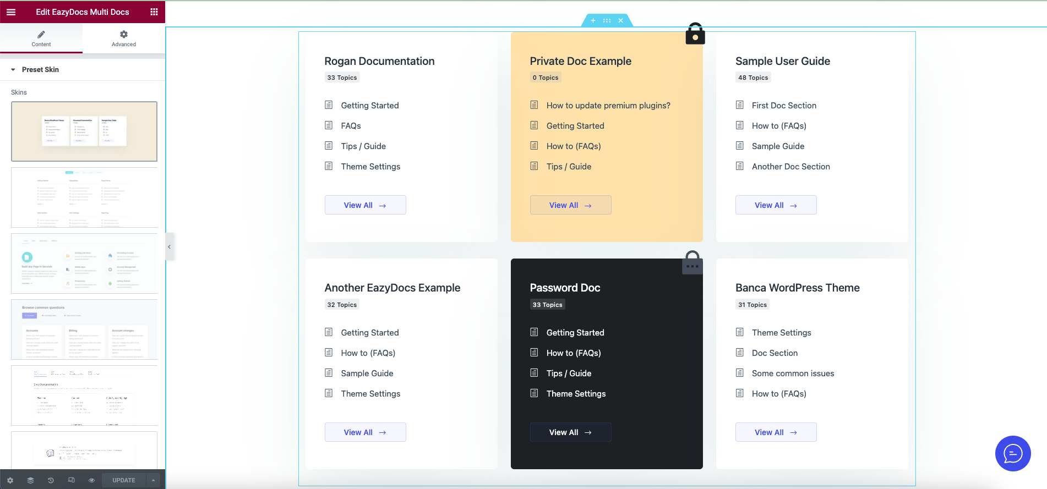Open Password Doc title
This screenshot has width=1047, height=489.
pyautogui.click(x=565, y=288)
